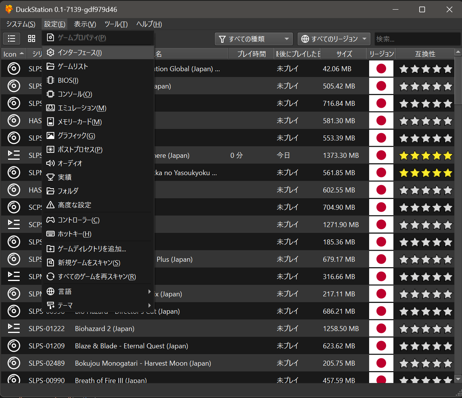Select Breath of Fire III title
462x398 pixels.
pyautogui.click(x=111, y=380)
